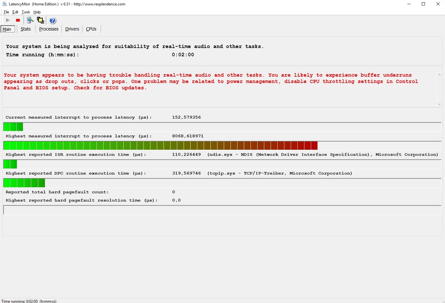Click the 'Highest reported ISR routine execution time' label
This screenshot has width=445, height=303.
(76, 155)
